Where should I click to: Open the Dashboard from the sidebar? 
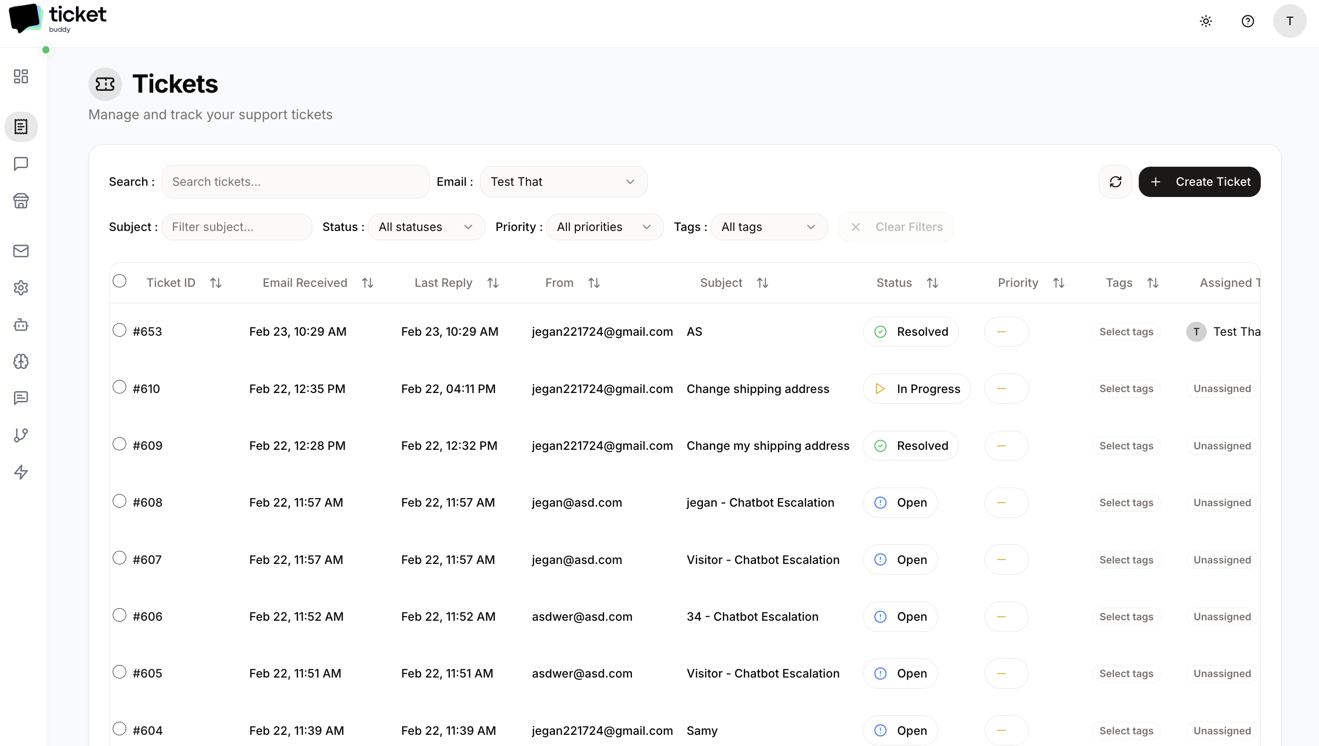[x=20, y=76]
